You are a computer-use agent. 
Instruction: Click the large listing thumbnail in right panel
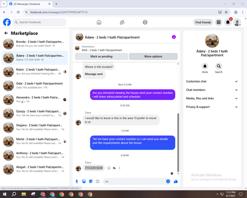point(212,41)
